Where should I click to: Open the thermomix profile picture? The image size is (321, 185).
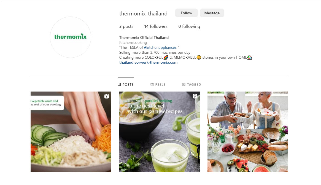[x=71, y=37]
